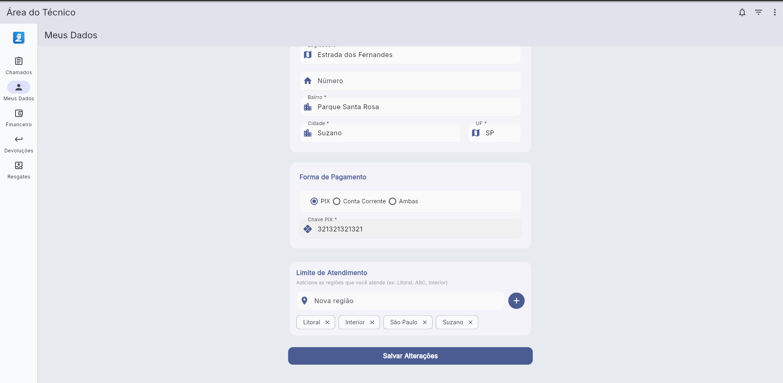783x383 pixels.
Task: Open the Resgates page
Action: pyautogui.click(x=19, y=169)
